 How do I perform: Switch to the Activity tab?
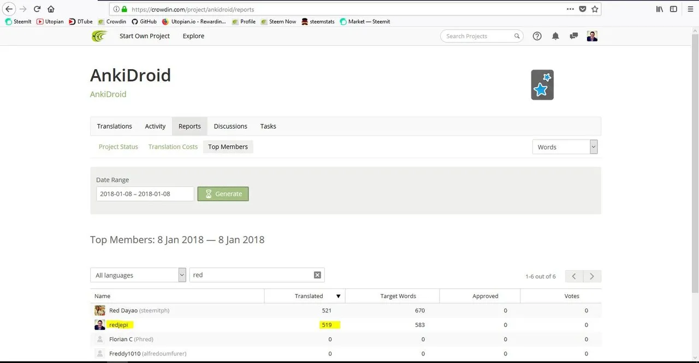155,126
